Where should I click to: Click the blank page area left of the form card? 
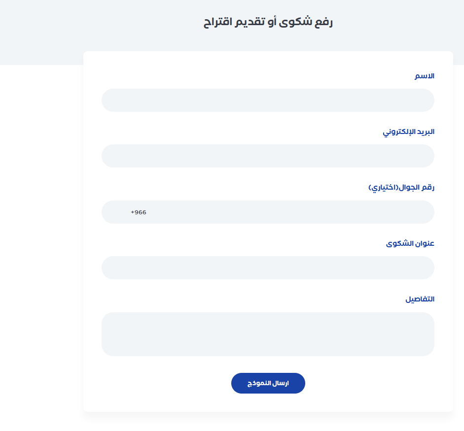pos(39,246)
